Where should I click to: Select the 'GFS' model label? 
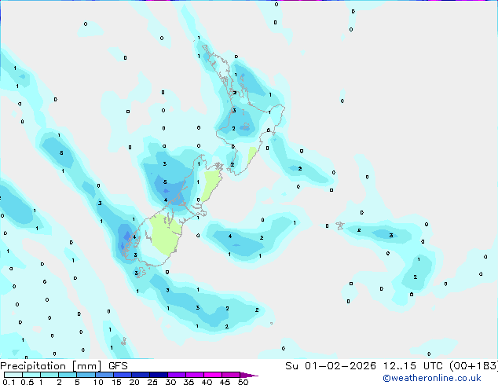pyautogui.click(x=118, y=366)
